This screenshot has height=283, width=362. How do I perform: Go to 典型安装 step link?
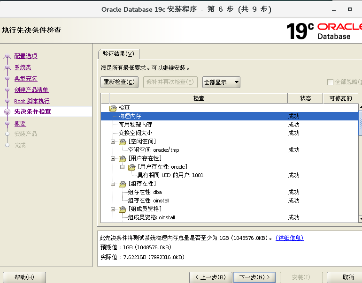point(26,79)
